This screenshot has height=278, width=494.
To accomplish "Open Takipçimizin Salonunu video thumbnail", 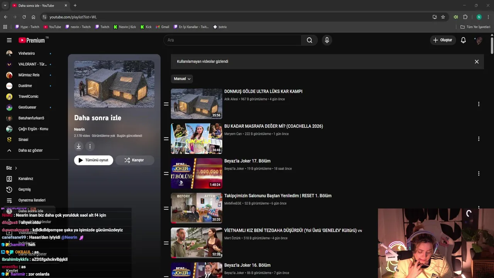I will pos(196,208).
